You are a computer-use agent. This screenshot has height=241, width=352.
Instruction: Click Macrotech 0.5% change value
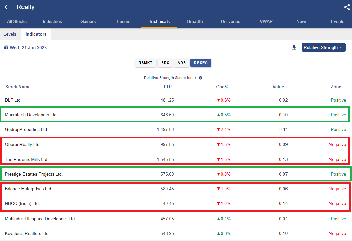coord(224,115)
